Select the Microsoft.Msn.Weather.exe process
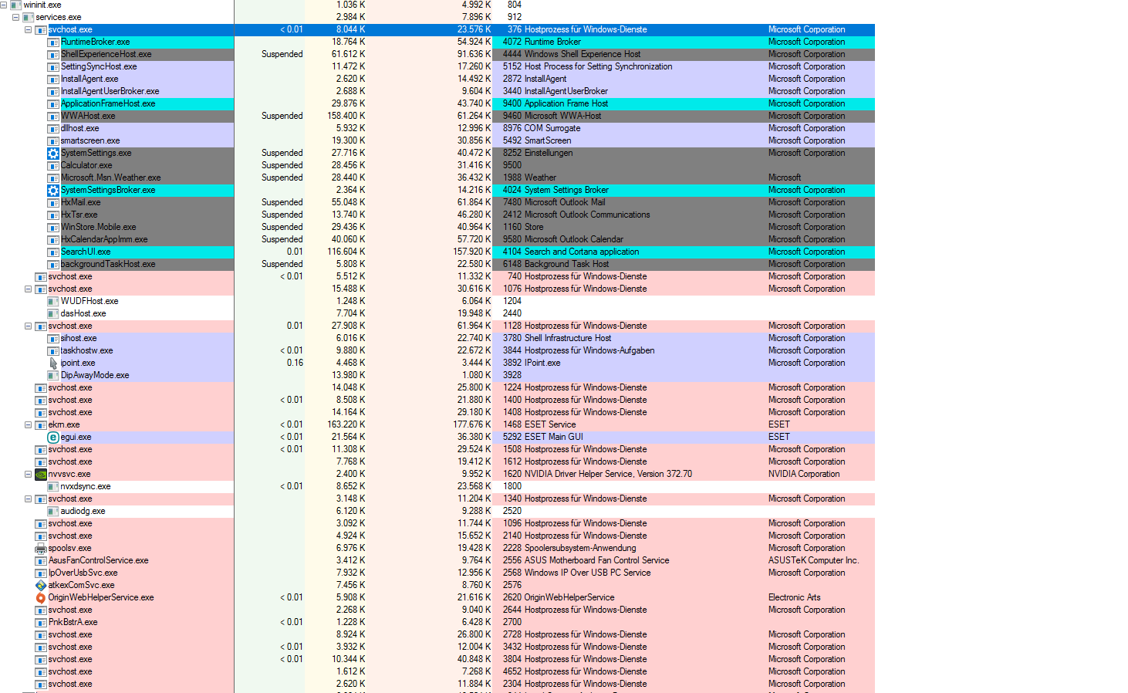 tap(111, 177)
